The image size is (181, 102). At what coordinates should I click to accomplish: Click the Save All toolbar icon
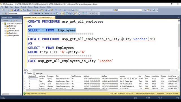coord(18,10)
